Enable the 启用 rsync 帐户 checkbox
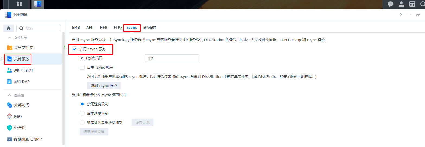The width and height of the screenshot is (425, 147). [82, 68]
